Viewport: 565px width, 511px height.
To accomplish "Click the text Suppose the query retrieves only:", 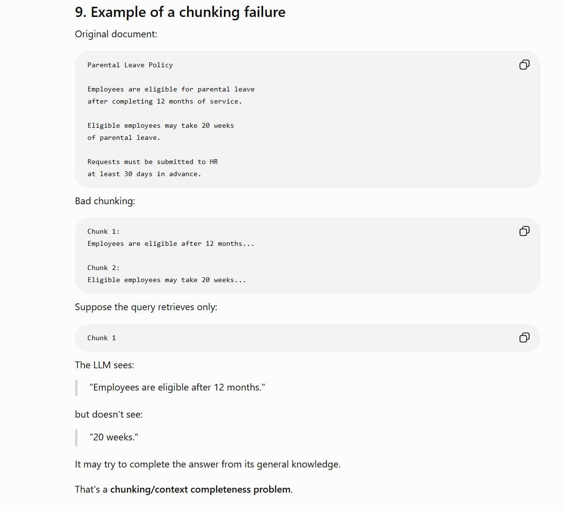I will [146, 307].
